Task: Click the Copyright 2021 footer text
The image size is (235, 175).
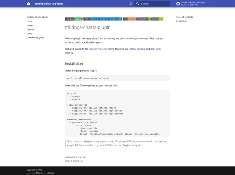Action: pyautogui.click(x=34, y=170)
